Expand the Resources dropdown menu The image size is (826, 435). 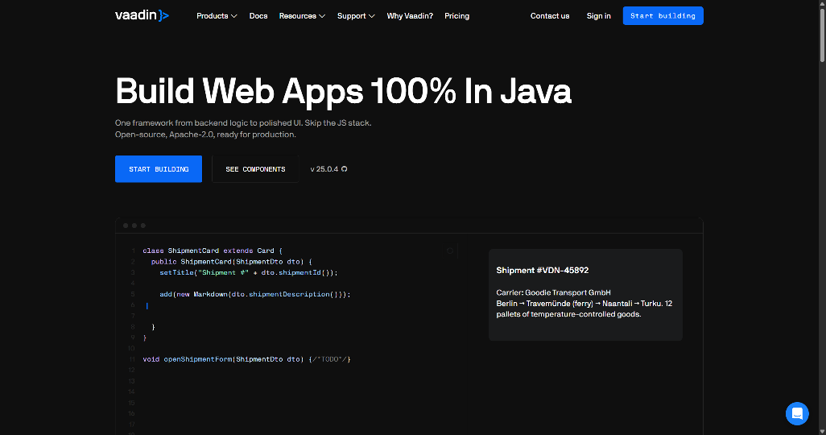coord(298,16)
